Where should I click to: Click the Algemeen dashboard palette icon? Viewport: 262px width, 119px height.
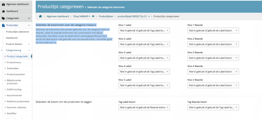pyautogui.click(x=3, y=4)
